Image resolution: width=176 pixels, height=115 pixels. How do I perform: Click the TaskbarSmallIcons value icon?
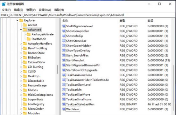click(64, 99)
